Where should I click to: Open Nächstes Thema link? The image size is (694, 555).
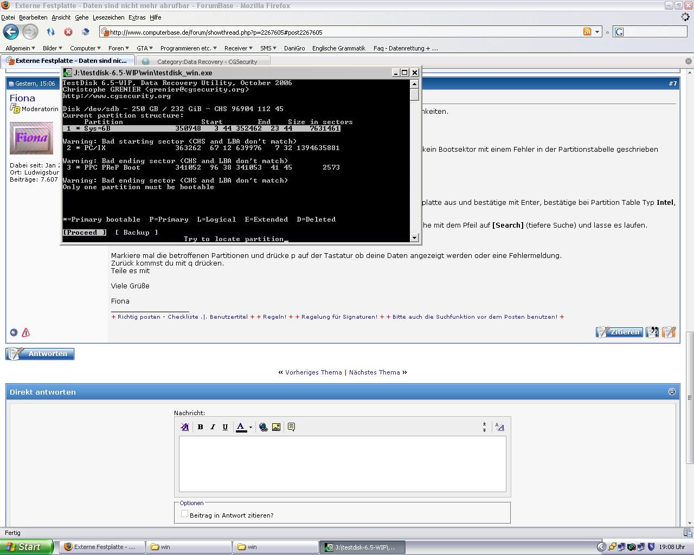(x=374, y=372)
